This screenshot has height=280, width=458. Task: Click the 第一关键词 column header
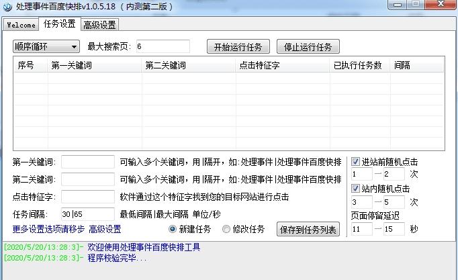click(x=94, y=65)
